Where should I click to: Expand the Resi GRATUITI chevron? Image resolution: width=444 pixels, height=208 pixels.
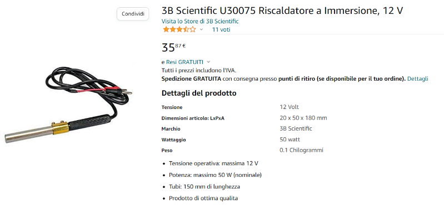click(209, 62)
